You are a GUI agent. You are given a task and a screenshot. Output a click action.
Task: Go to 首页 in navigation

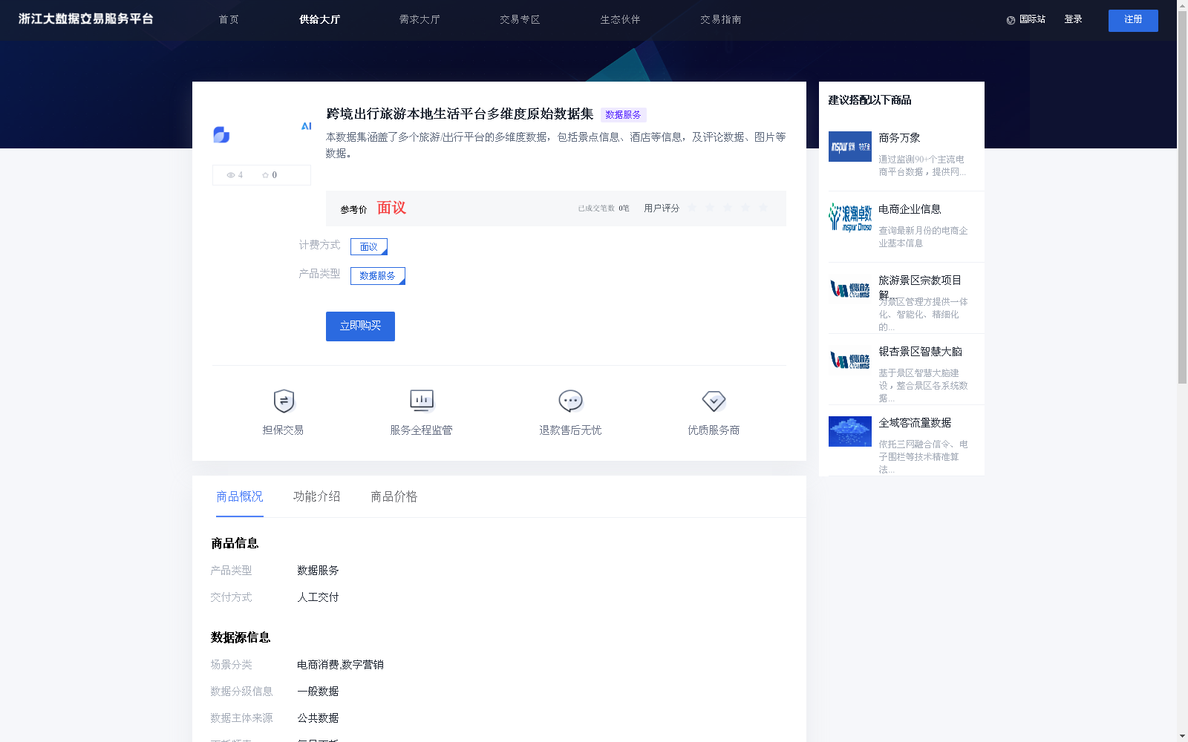tap(229, 20)
